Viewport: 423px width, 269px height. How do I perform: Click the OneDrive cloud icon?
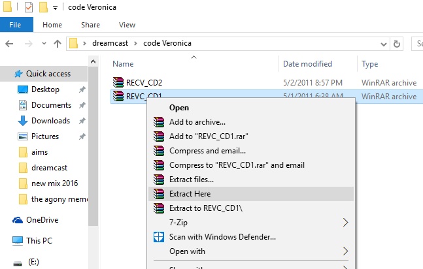coord(18,220)
